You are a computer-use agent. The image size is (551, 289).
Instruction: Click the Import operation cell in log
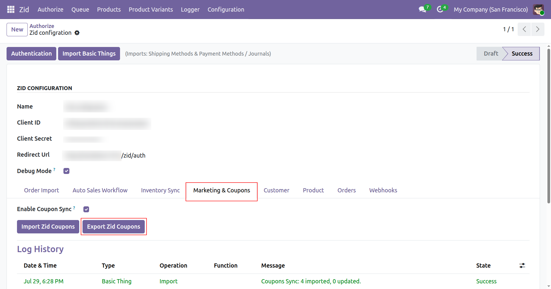[x=168, y=281]
